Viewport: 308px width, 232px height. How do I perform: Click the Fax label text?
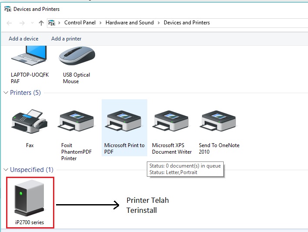pyautogui.click(x=30, y=145)
